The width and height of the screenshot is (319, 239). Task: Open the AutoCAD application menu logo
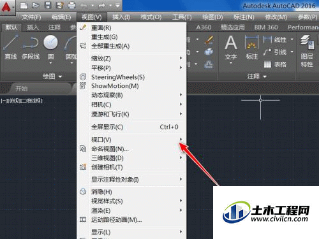[x=7, y=7]
